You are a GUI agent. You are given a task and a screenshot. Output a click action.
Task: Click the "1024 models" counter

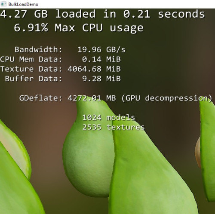109,118
